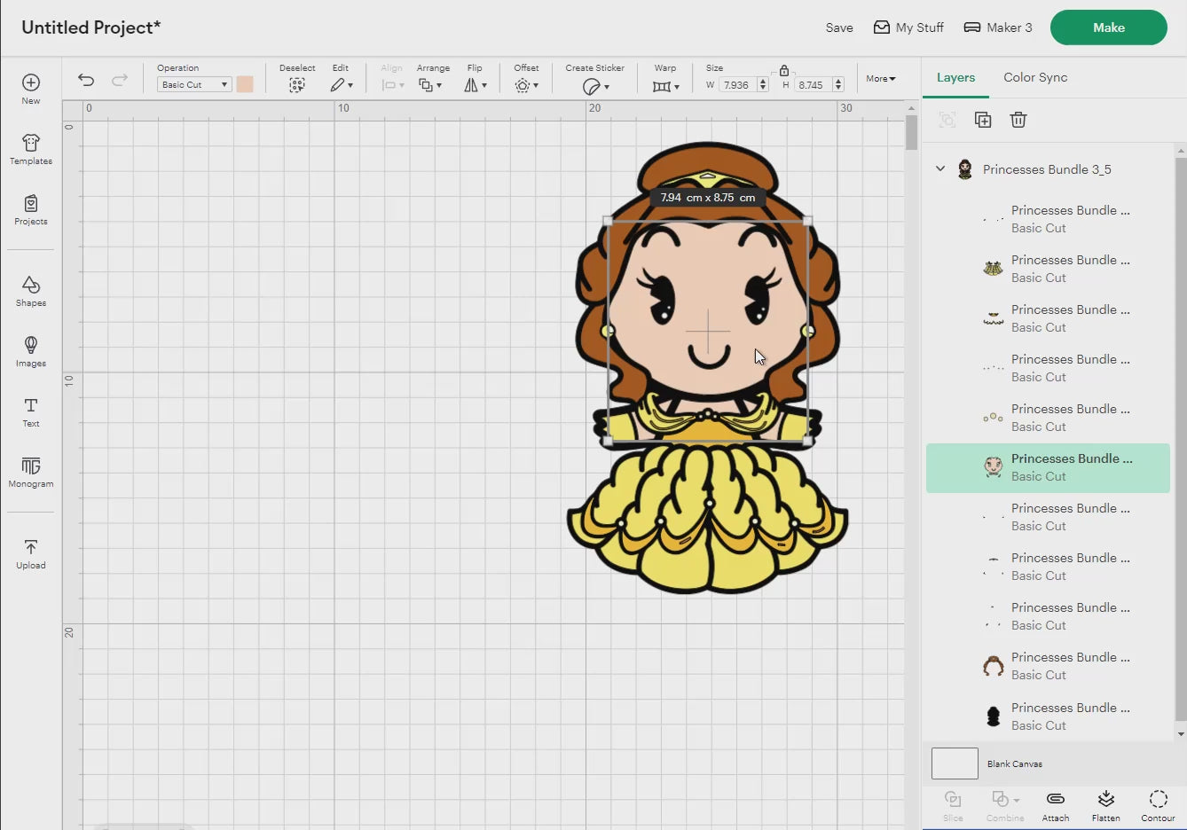This screenshot has height=830, width=1187.
Task: Click the Attach tool
Action: coord(1056,806)
